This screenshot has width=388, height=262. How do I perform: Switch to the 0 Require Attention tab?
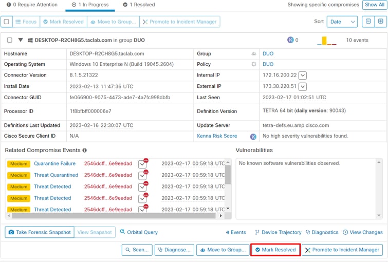pyautogui.click(x=32, y=5)
